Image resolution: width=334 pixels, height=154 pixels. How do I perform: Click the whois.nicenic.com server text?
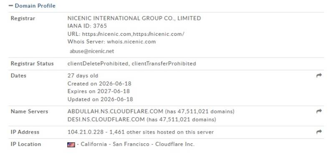(131, 42)
